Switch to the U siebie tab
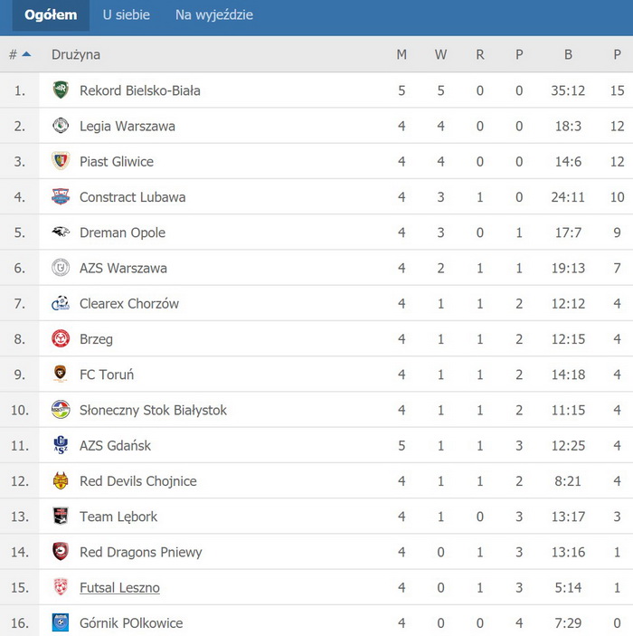The width and height of the screenshot is (633, 636). click(126, 15)
